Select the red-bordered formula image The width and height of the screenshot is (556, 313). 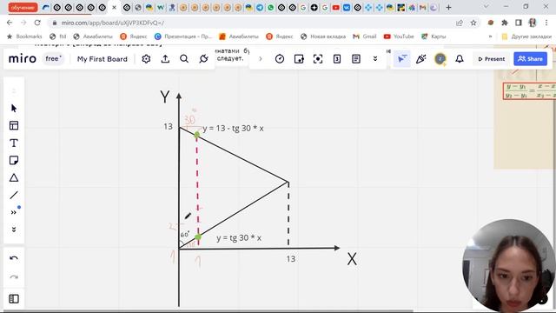(x=529, y=90)
